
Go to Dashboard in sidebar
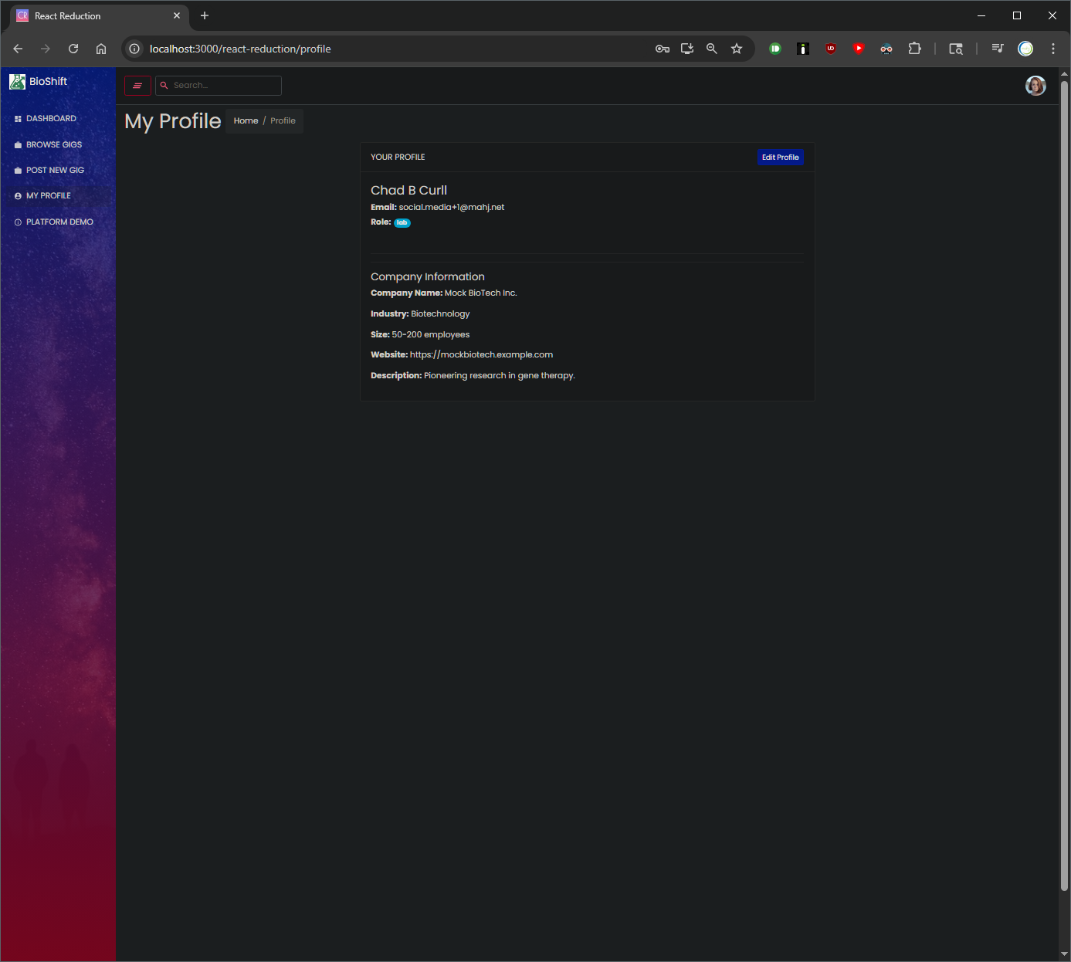pos(51,119)
